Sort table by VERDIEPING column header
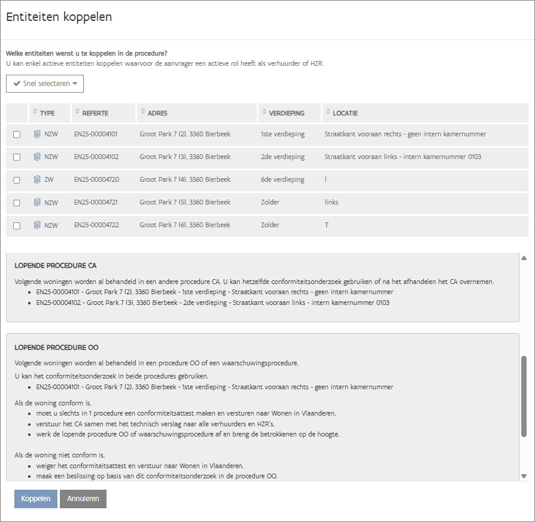This screenshot has width=535, height=522. (x=287, y=113)
